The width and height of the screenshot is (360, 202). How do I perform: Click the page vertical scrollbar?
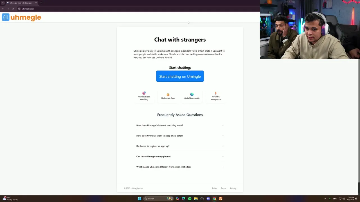point(359,121)
